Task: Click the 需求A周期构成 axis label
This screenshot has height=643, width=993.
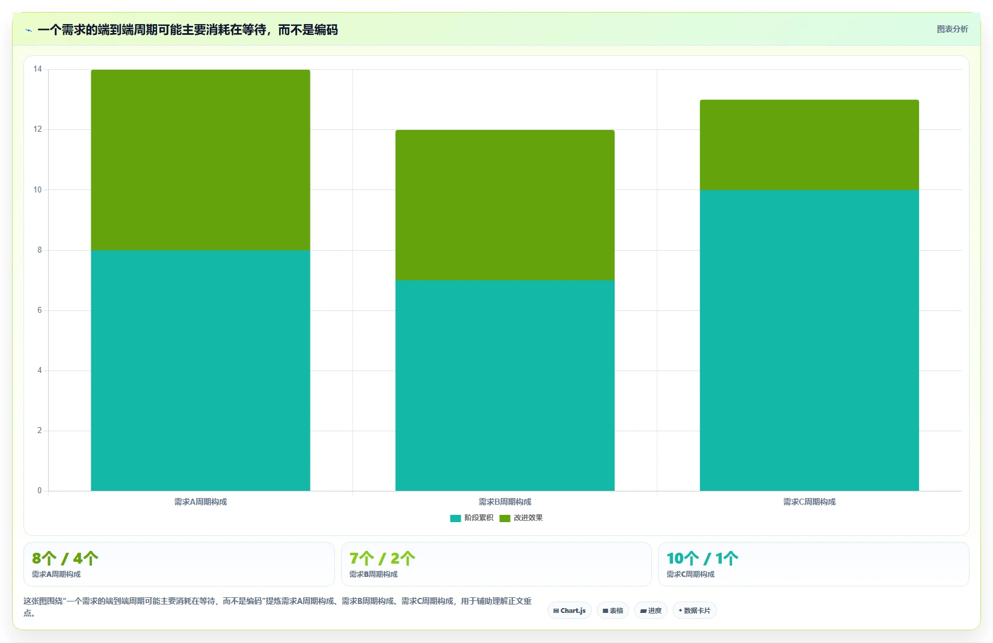Action: click(x=200, y=502)
